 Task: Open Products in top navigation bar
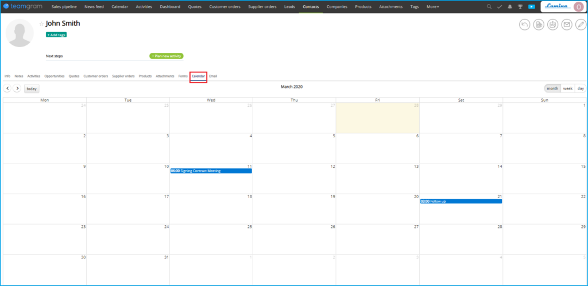(x=363, y=7)
